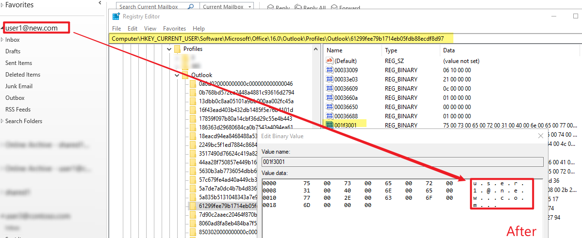
Task: Click folder icon of key 5a7de7a0dc4b7b4d836
Action: point(193,189)
